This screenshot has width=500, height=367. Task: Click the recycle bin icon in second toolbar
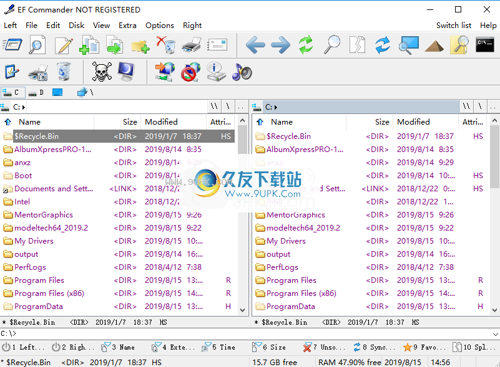(64, 72)
